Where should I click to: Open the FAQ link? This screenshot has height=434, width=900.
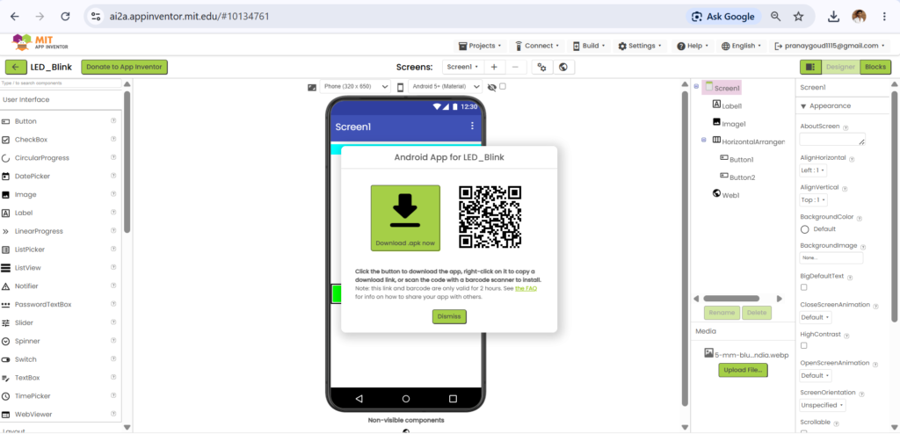click(x=526, y=288)
